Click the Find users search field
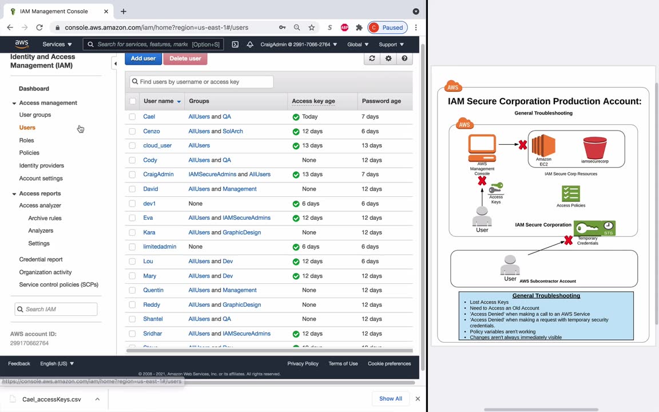Viewport: 659px width, 412px height. coord(202,82)
